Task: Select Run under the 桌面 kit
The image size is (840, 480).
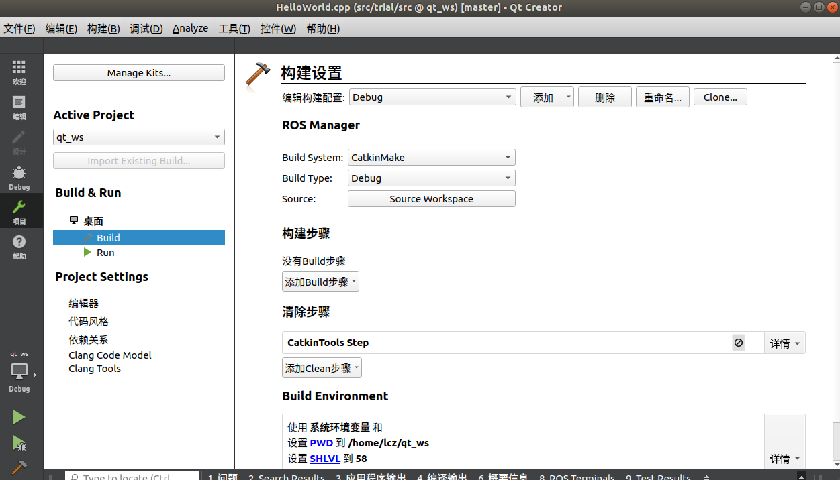Action: [105, 252]
